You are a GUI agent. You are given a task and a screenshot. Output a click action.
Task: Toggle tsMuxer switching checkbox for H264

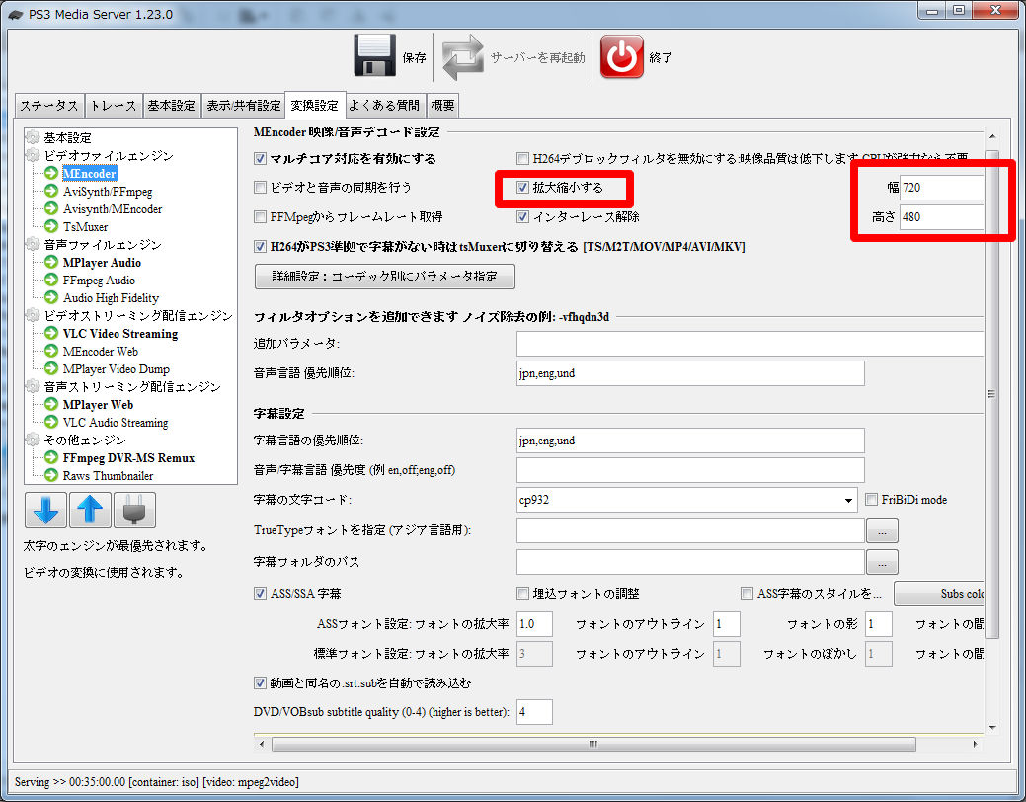[x=260, y=247]
